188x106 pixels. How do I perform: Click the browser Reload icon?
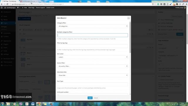coord(7,4)
